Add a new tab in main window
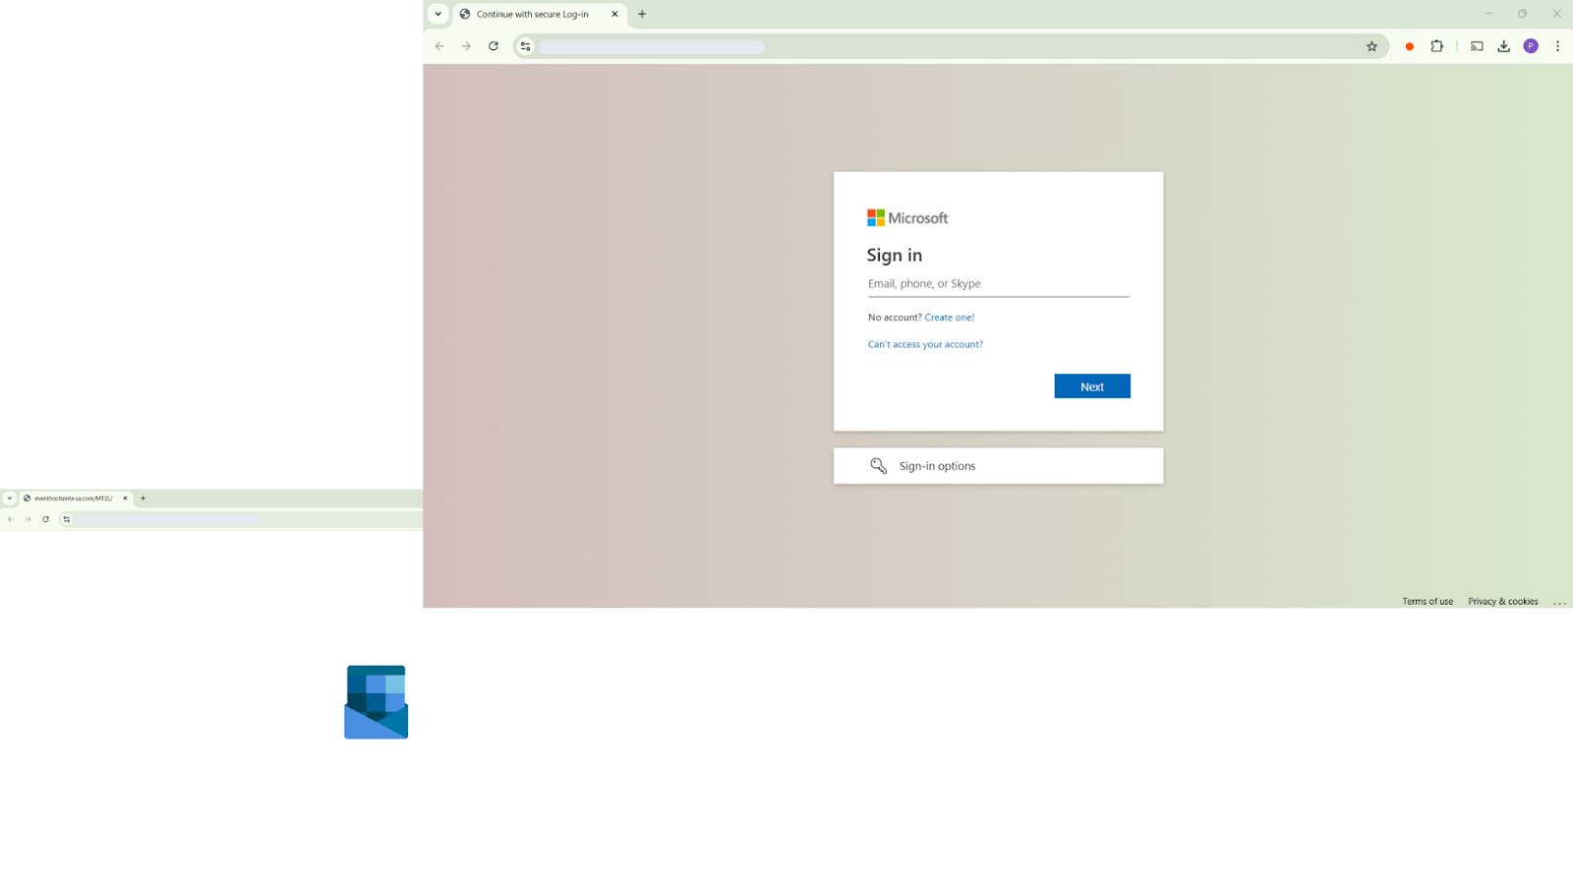Screen dimensions: 1573x885 [642, 14]
